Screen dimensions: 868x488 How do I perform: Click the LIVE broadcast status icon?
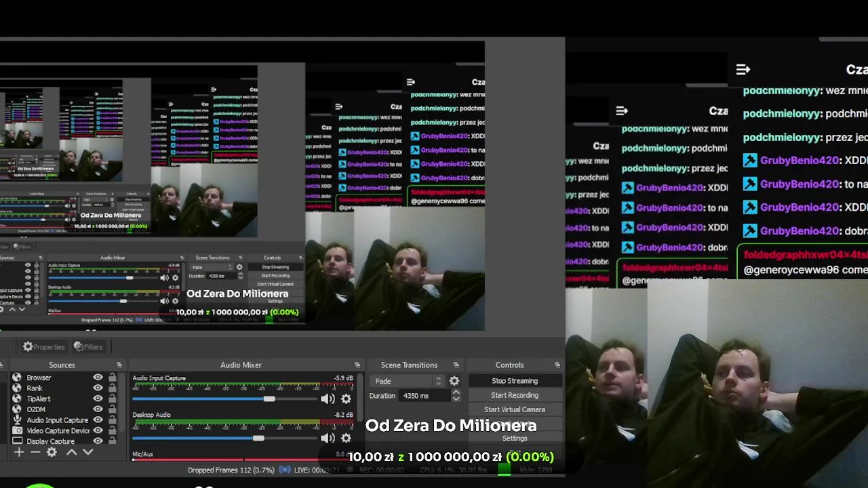tap(285, 470)
